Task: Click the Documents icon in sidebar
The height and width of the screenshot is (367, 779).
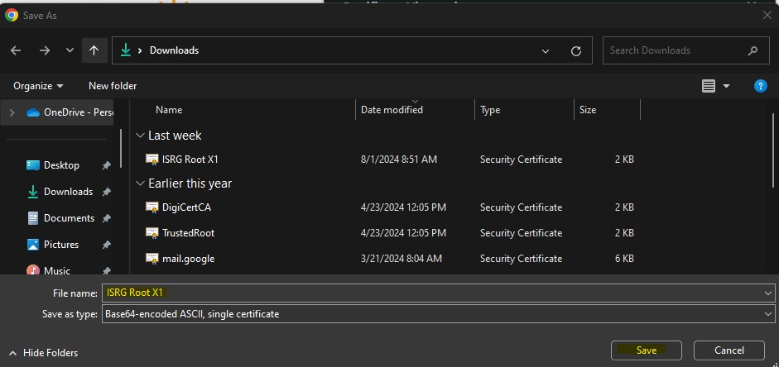Action: tap(33, 217)
